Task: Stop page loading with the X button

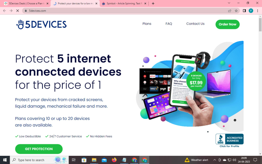Action: tap(18, 11)
